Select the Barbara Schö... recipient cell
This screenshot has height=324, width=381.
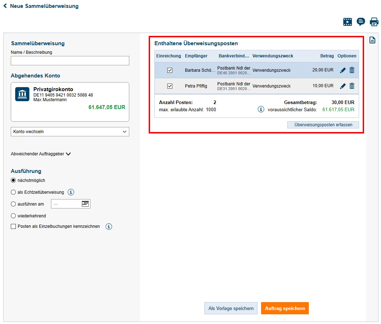[x=200, y=70]
